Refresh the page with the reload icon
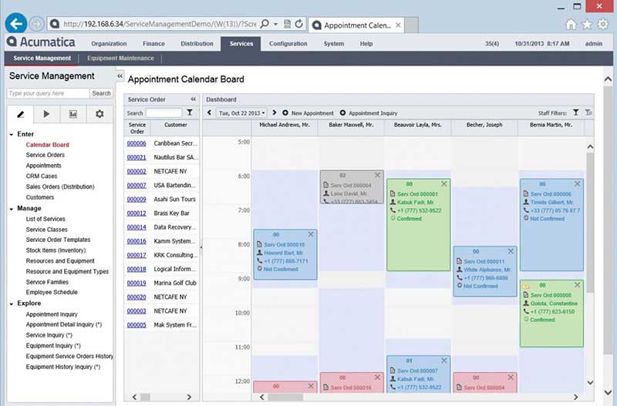 pyautogui.click(x=299, y=24)
